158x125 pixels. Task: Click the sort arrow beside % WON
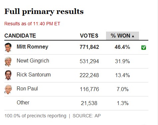tap(133, 36)
